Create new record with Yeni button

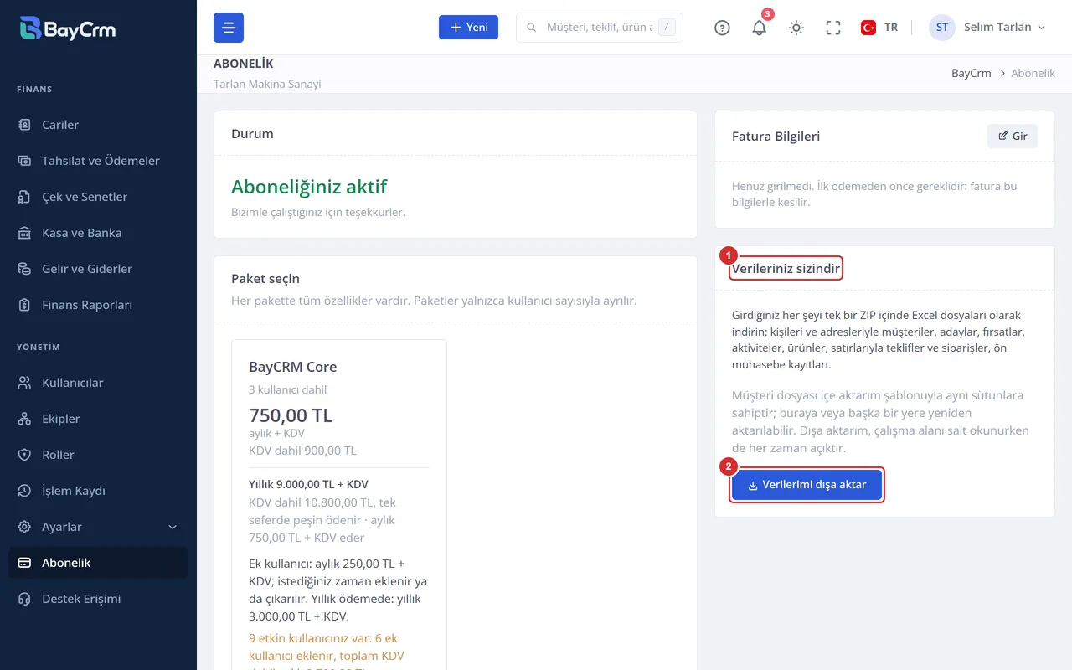click(468, 28)
